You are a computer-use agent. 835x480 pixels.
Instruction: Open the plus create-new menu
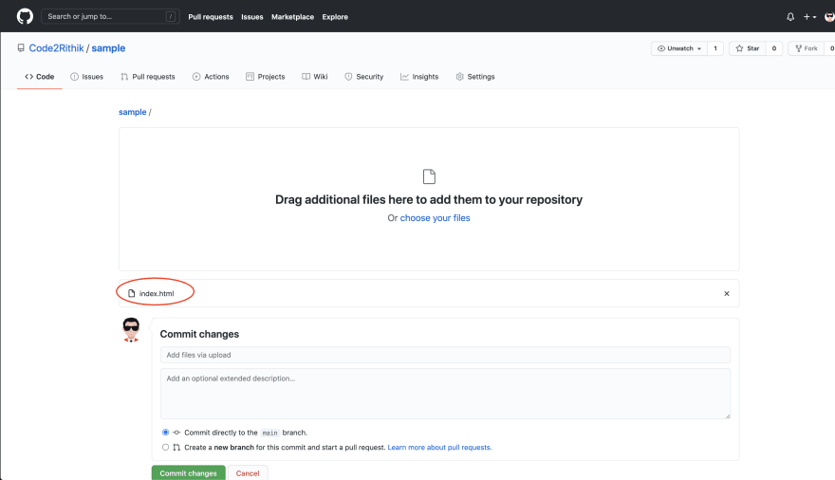(809, 17)
